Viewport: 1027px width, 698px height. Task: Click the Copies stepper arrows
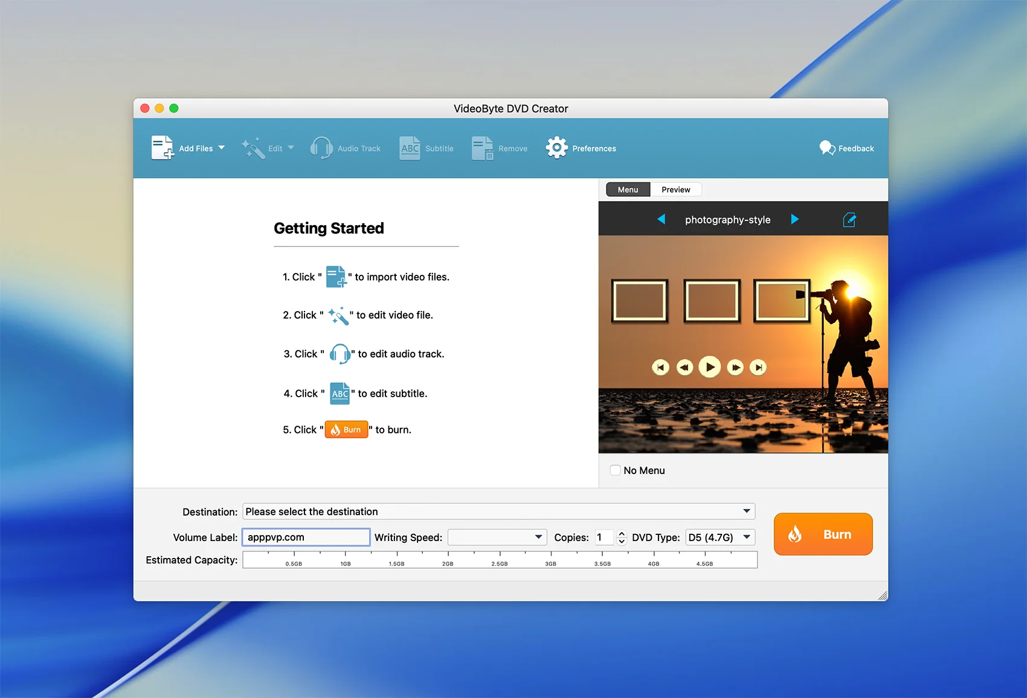click(x=622, y=537)
